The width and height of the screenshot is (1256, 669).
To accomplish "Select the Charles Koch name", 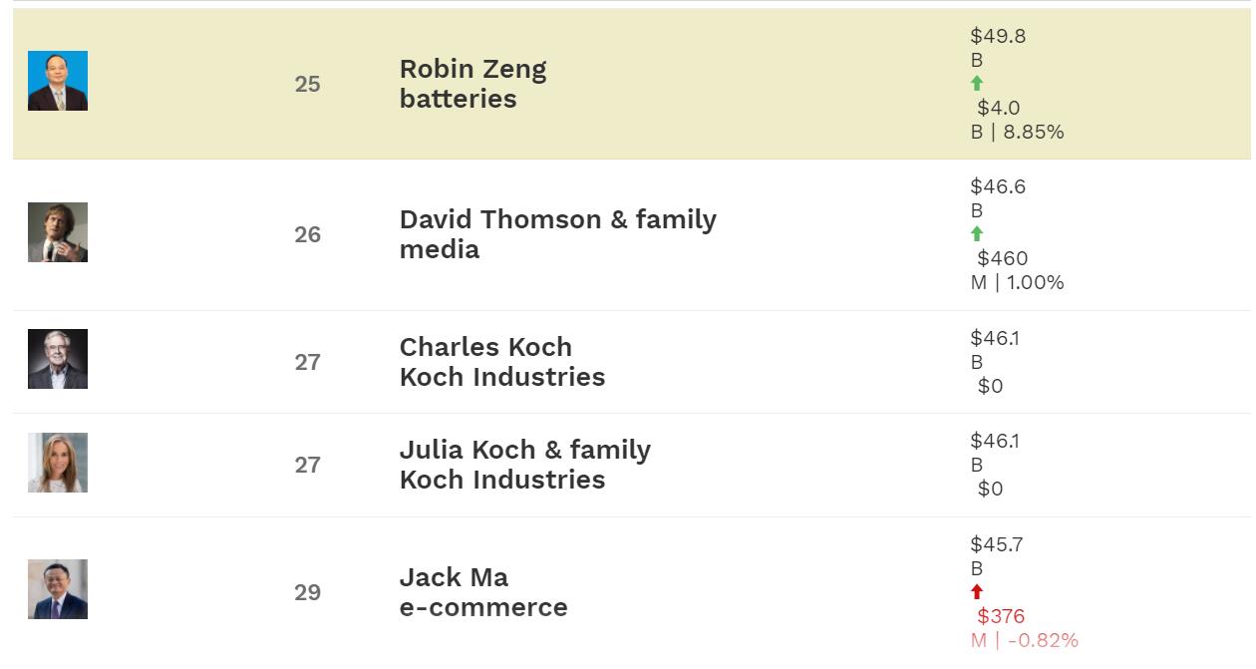I will pos(485,347).
